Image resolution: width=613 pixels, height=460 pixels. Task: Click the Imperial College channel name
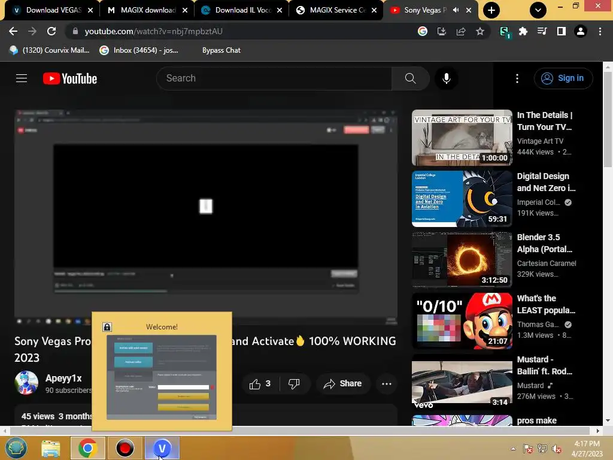tap(539, 202)
